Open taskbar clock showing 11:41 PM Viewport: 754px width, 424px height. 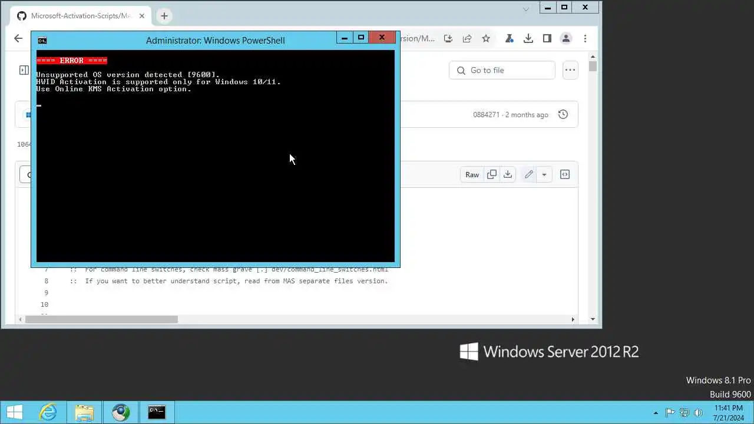coord(728,413)
